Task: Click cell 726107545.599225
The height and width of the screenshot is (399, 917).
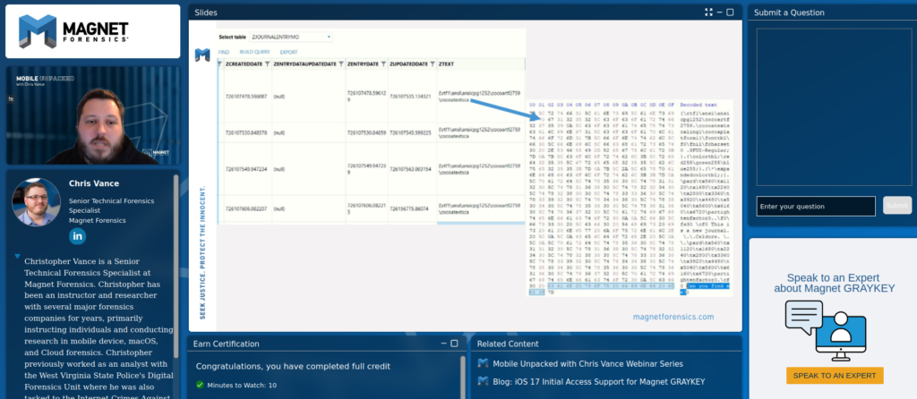Action: pyautogui.click(x=410, y=132)
